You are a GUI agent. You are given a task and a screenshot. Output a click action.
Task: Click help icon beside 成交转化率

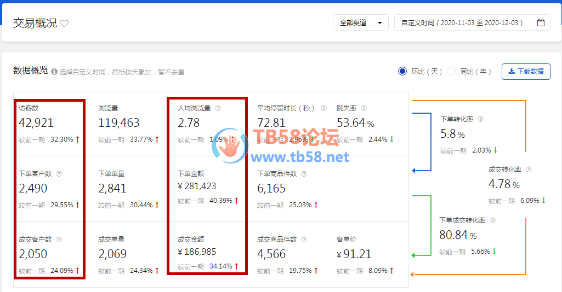(x=529, y=170)
